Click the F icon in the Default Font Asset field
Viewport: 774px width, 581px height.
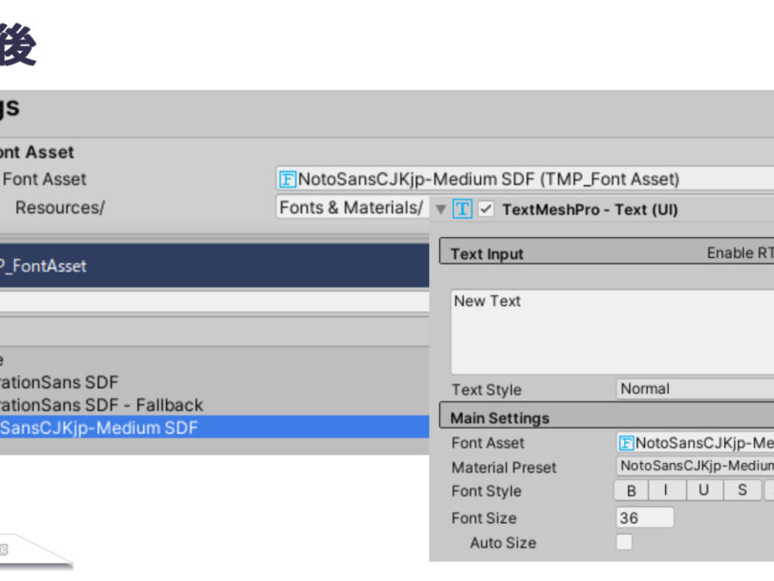tap(288, 180)
